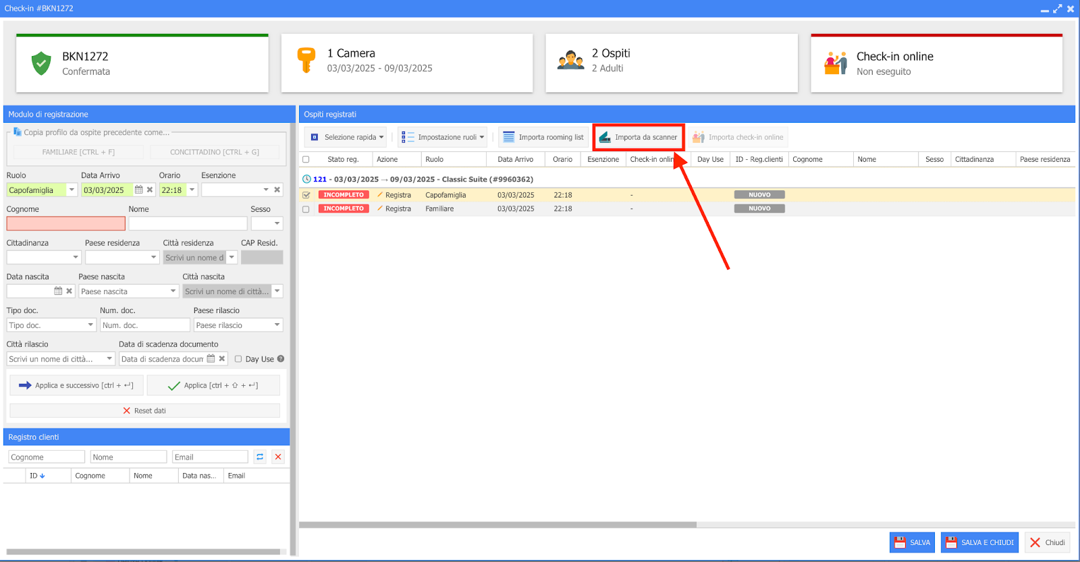The image size is (1080, 562).
Task: Open the Data nascita calendar picker icon
Action: click(58, 291)
